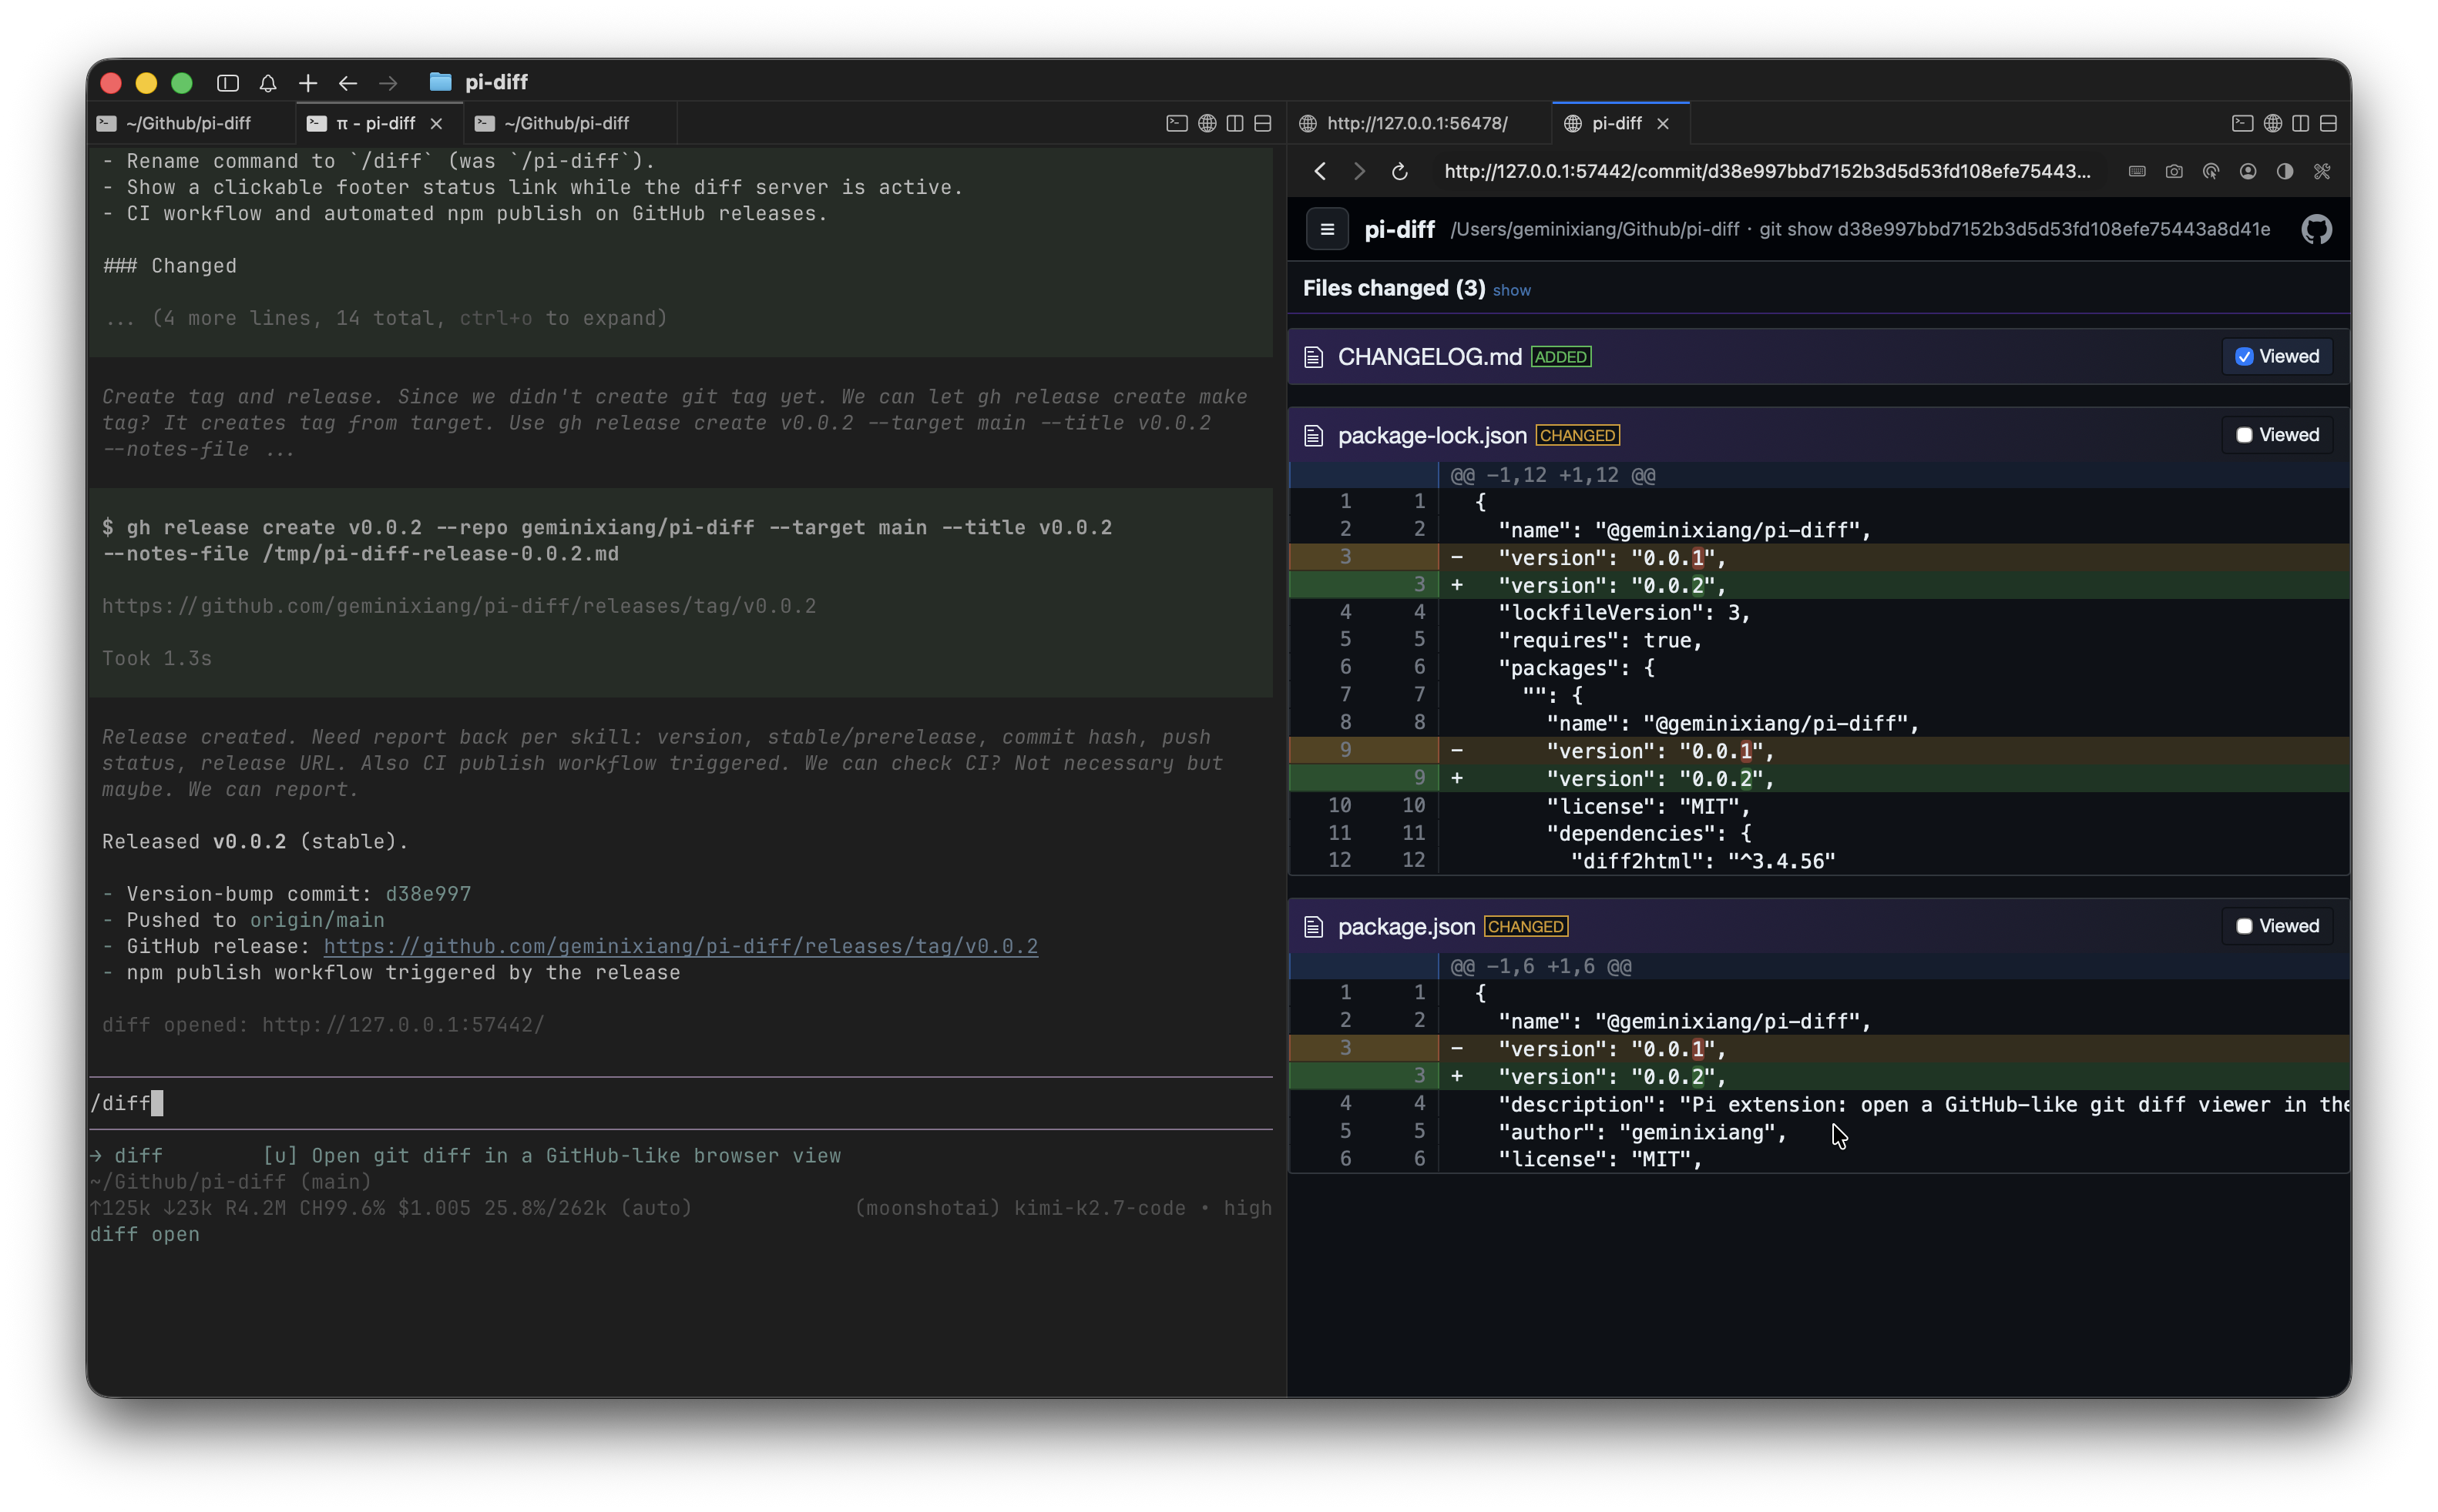Toggle dark mode half-circle icon
Image resolution: width=2438 pixels, height=1512 pixels.
2285,171
